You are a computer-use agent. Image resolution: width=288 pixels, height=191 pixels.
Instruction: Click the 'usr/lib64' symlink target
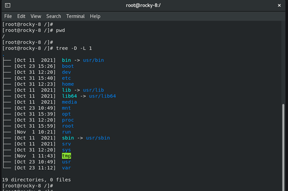point(102,96)
